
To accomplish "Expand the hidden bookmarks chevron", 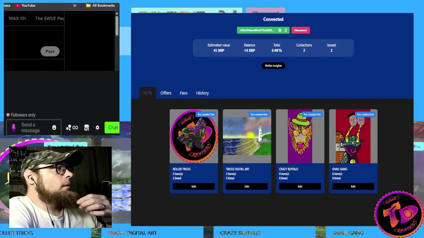I will [75, 5].
